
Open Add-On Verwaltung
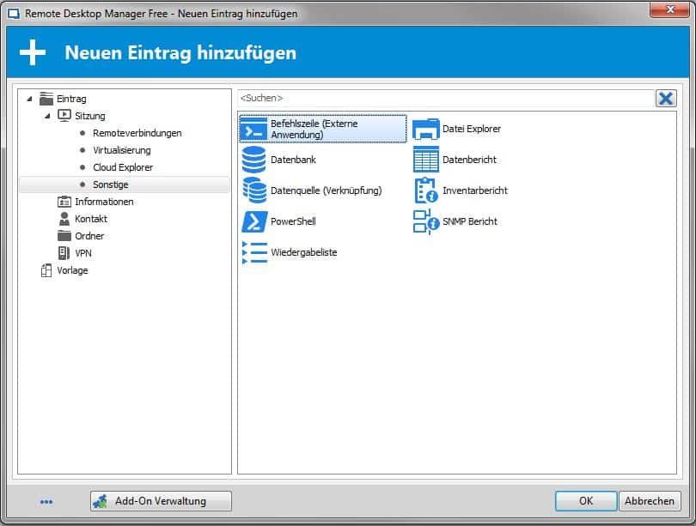click(161, 501)
